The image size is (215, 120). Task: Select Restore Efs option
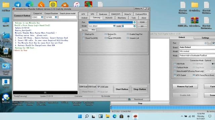[x=111, y=34]
